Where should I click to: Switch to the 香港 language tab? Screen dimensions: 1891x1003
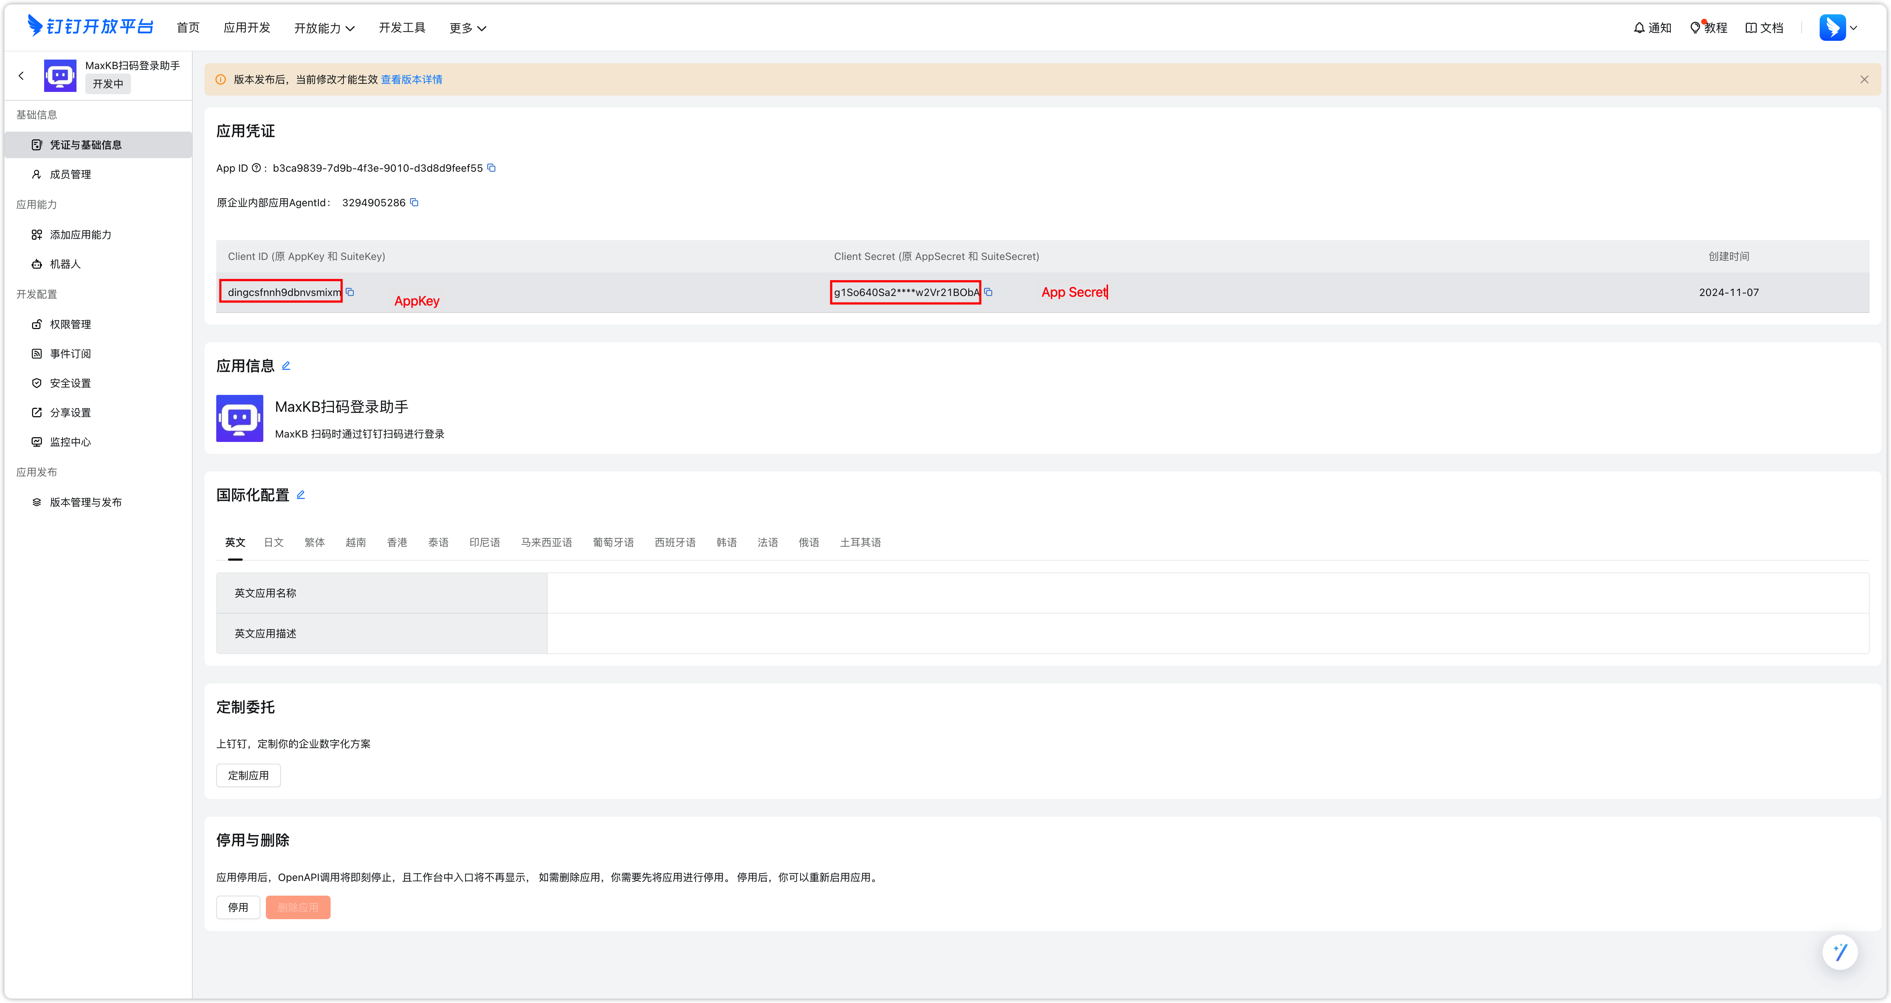(397, 542)
